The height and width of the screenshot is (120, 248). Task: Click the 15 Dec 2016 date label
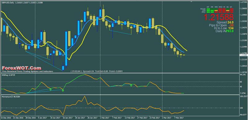(6, 118)
